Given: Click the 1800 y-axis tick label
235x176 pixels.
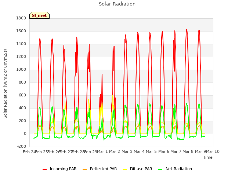Looking at the screenshot, I should (21, 18).
